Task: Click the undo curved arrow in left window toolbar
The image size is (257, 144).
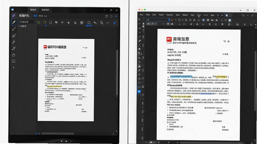Action: [95, 23]
